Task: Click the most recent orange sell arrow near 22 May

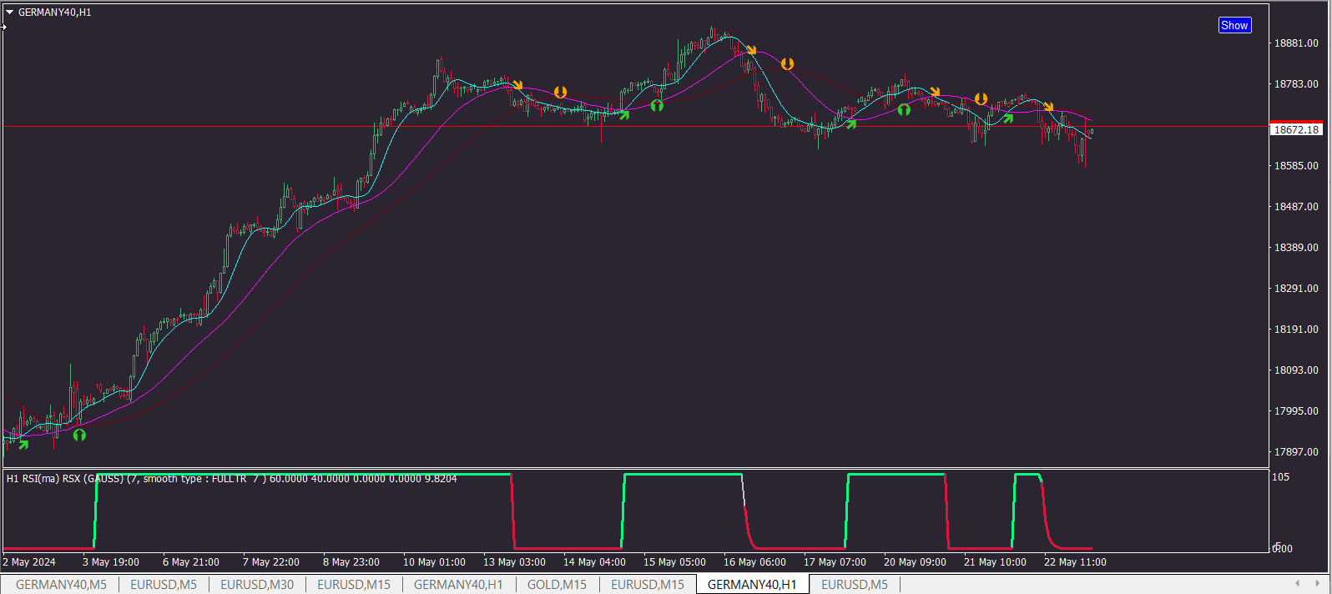Action: point(1048,107)
